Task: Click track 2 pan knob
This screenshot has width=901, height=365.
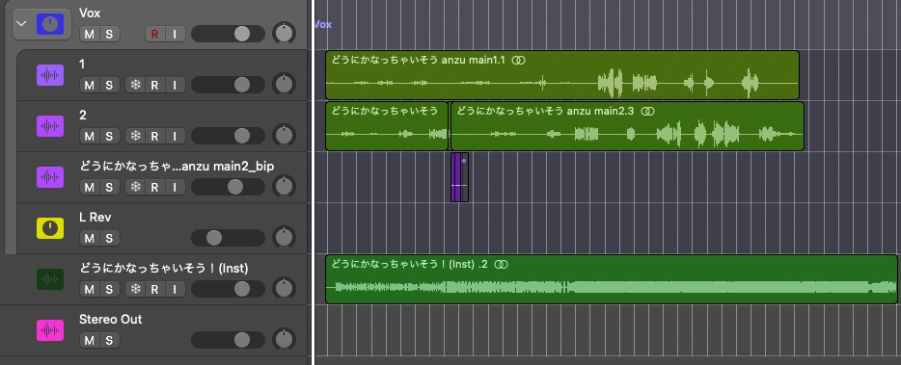Action: 284,136
